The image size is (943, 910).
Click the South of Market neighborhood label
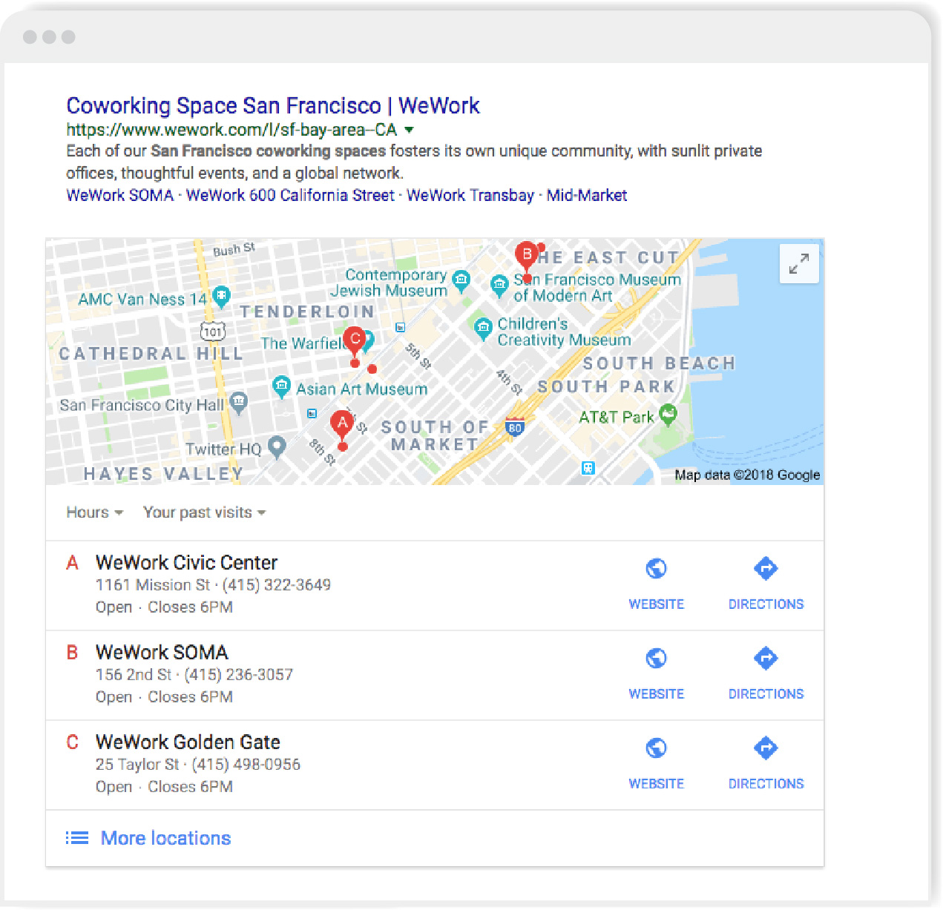(435, 436)
